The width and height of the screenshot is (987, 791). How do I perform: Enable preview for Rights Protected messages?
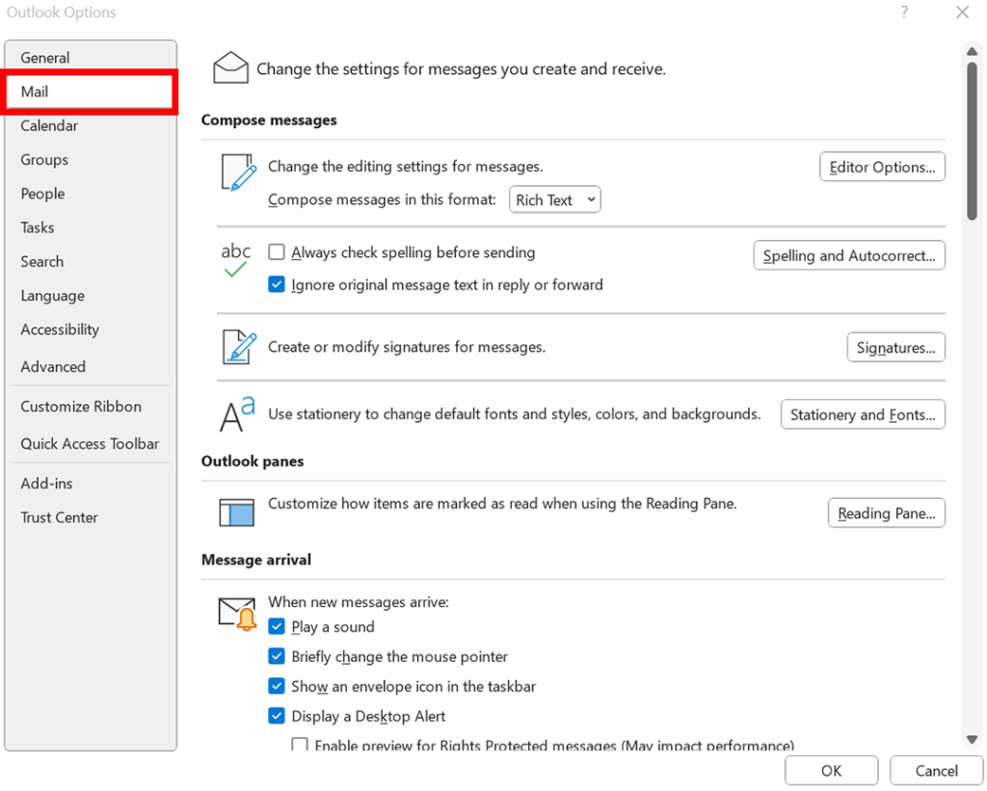(x=300, y=744)
